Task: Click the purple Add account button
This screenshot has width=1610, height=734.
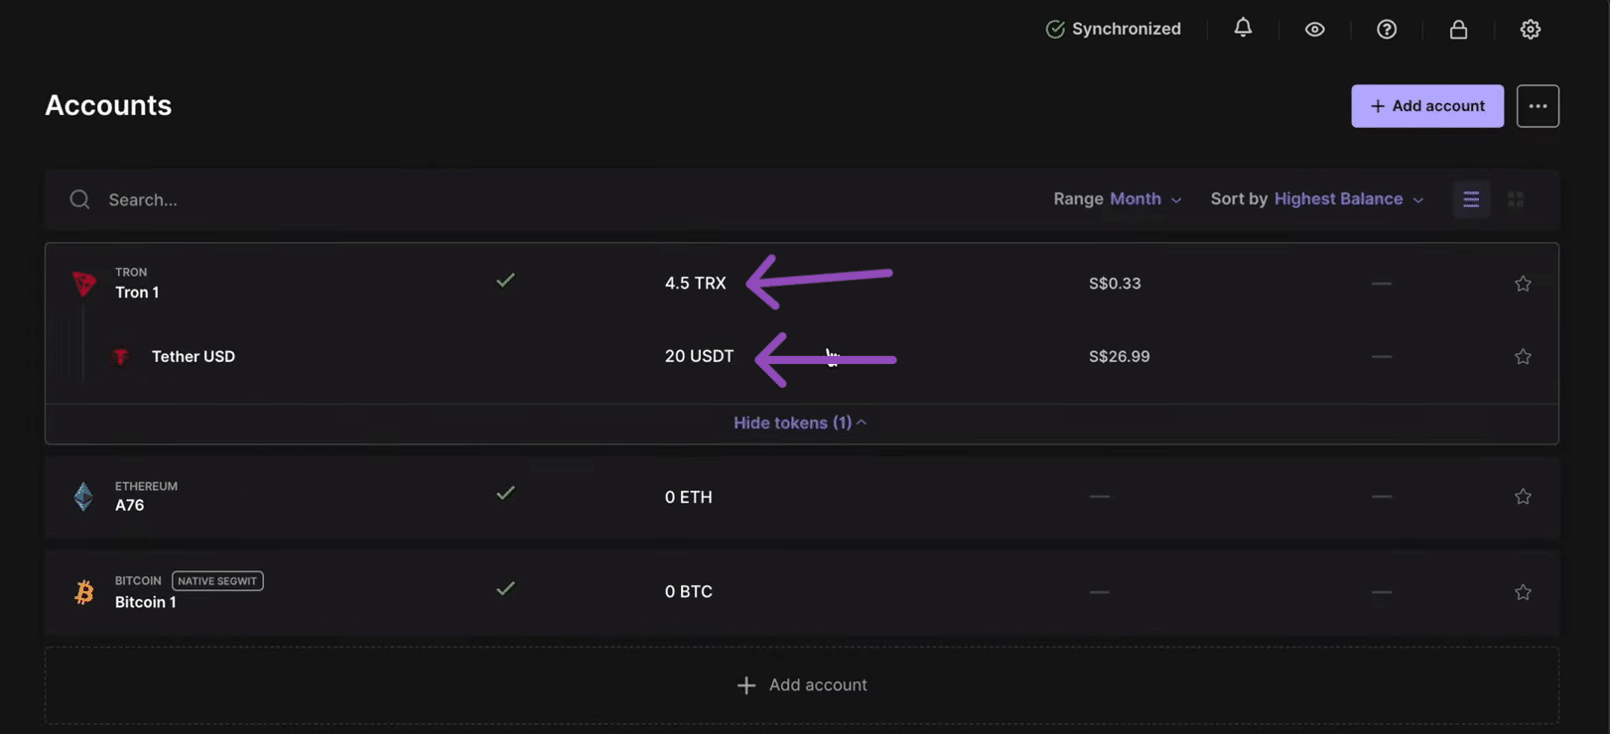Action: (1426, 106)
